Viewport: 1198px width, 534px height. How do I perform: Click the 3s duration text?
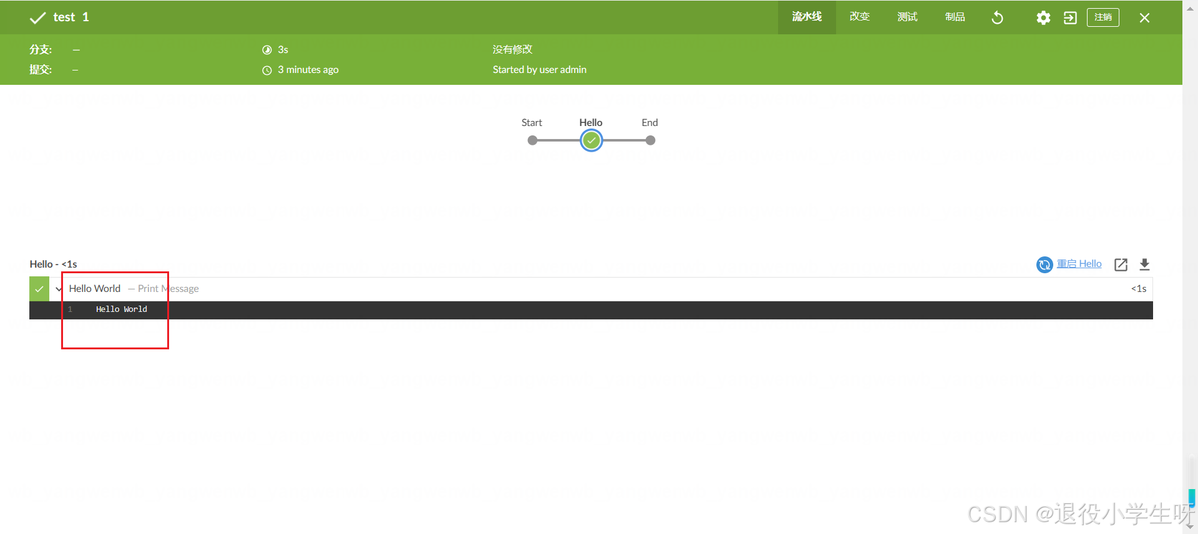(x=283, y=49)
